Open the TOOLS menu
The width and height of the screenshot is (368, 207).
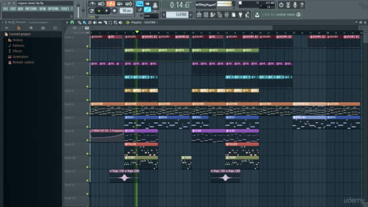point(65,9)
